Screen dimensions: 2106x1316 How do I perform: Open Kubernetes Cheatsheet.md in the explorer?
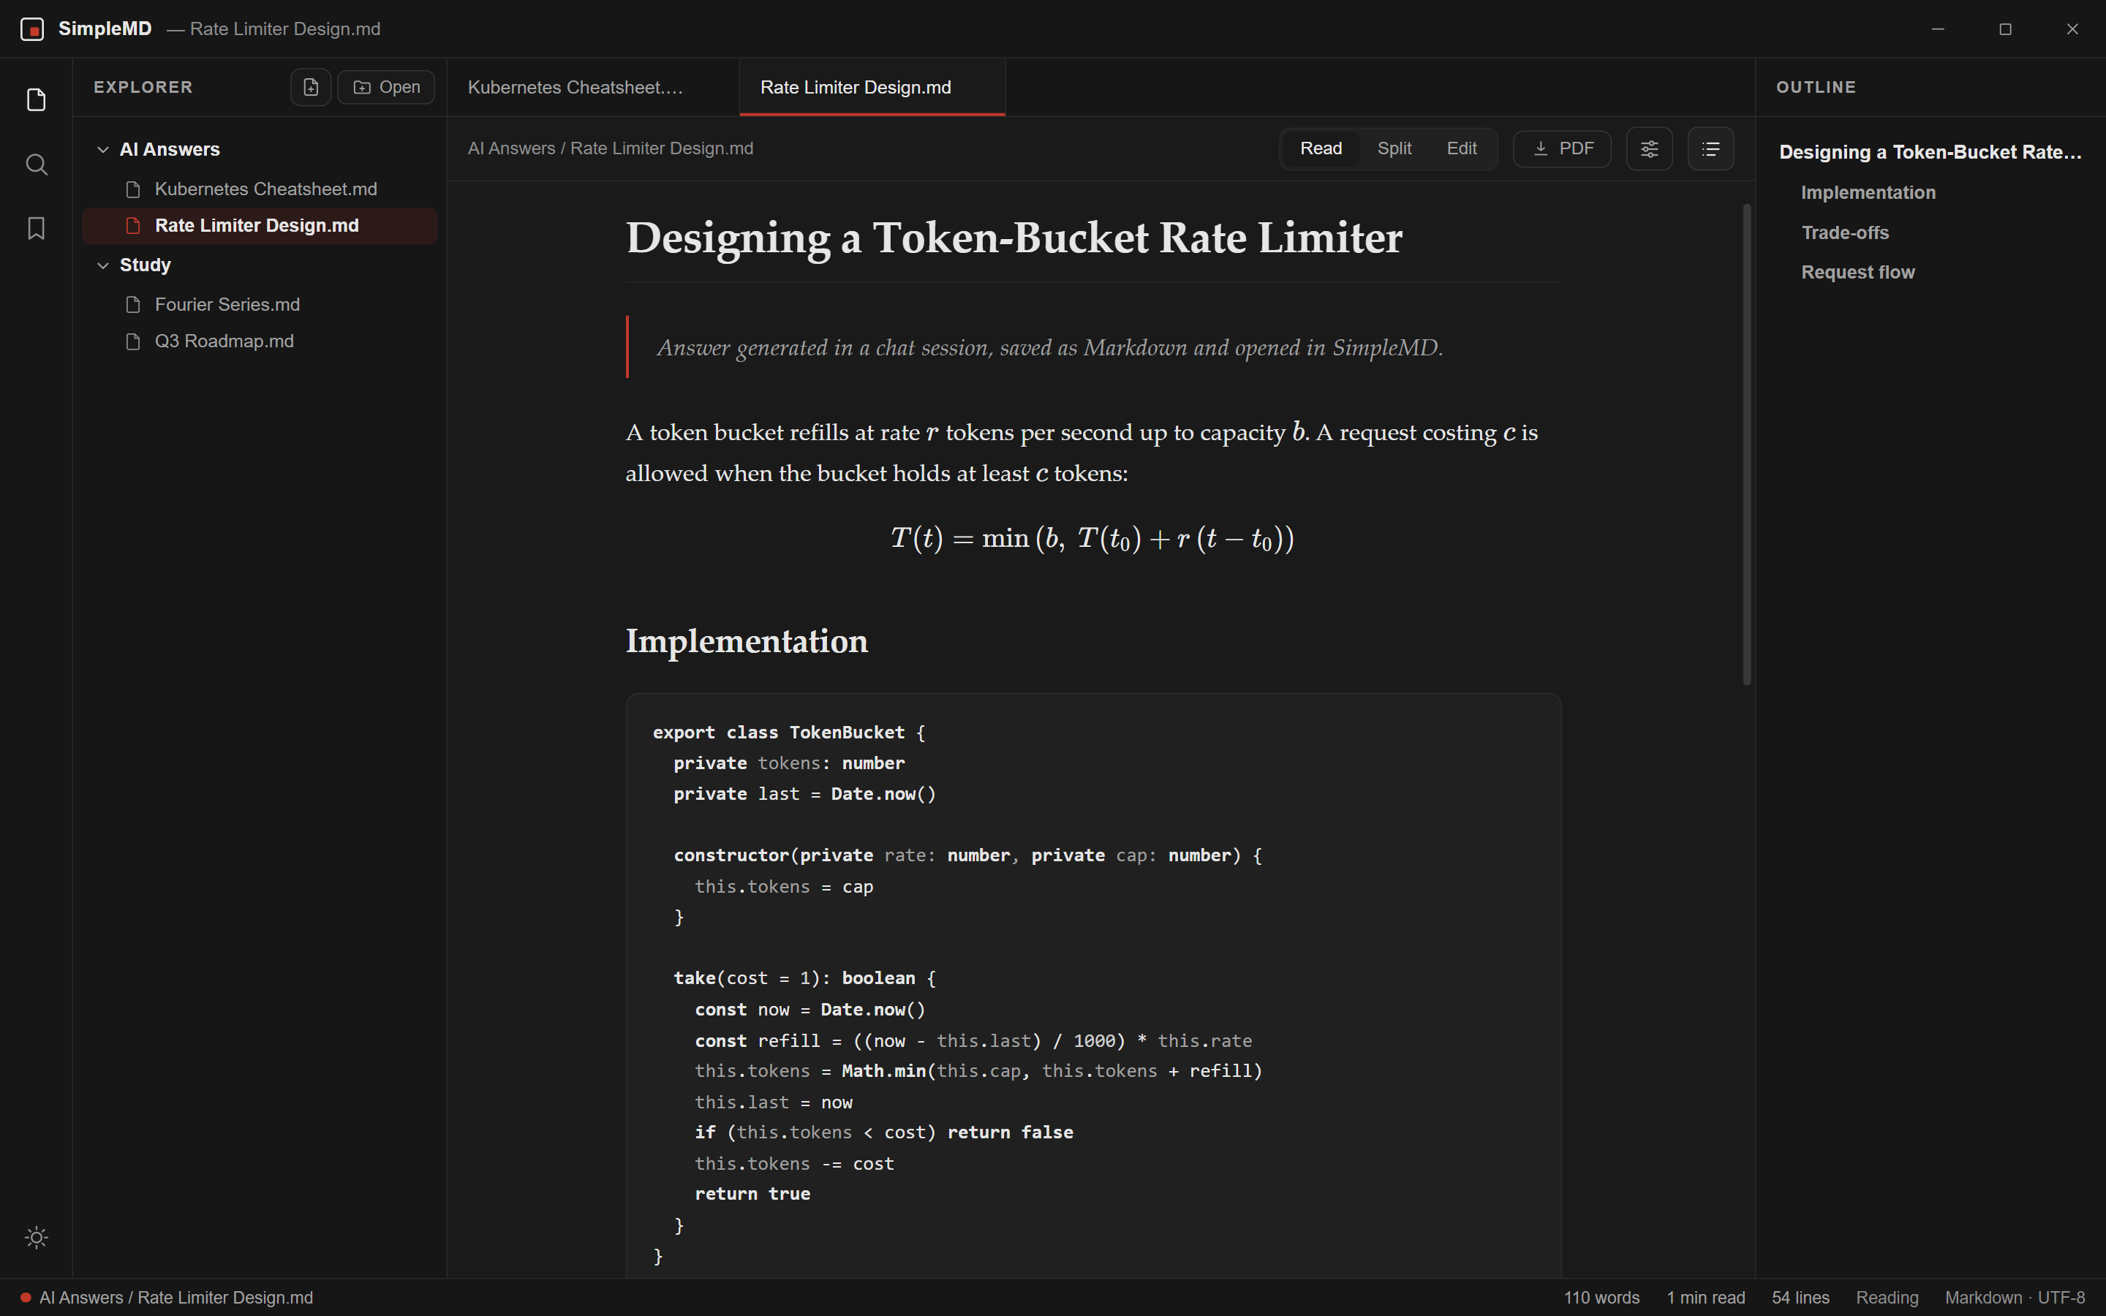260,189
